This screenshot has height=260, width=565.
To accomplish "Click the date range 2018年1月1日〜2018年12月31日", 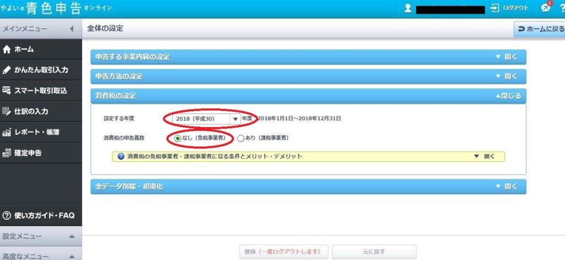I will pyautogui.click(x=299, y=119).
